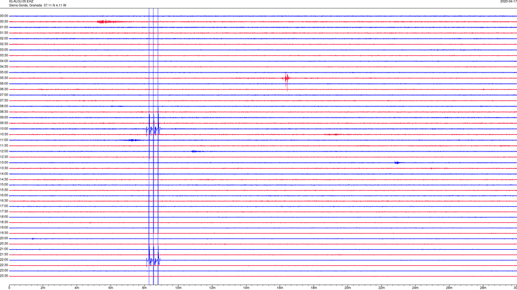Click the 12:00 time label

pyautogui.click(x=4, y=151)
